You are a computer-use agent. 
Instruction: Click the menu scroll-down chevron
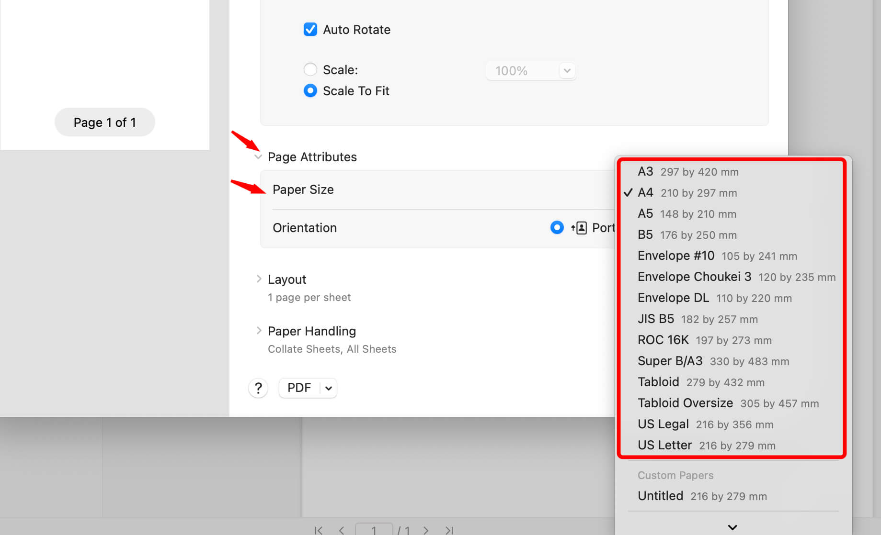coord(732,527)
